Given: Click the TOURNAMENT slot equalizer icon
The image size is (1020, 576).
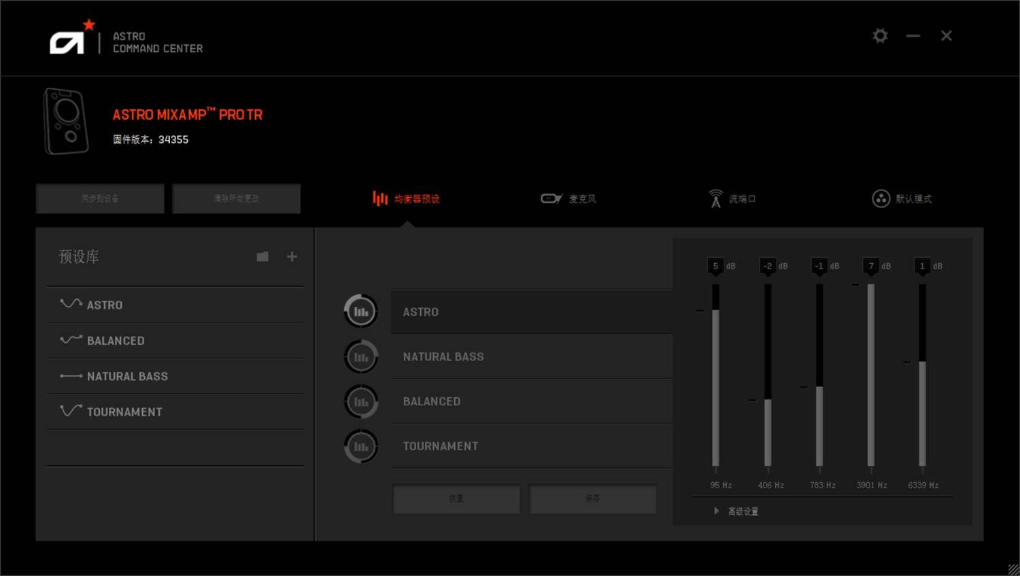Looking at the screenshot, I should 361,446.
